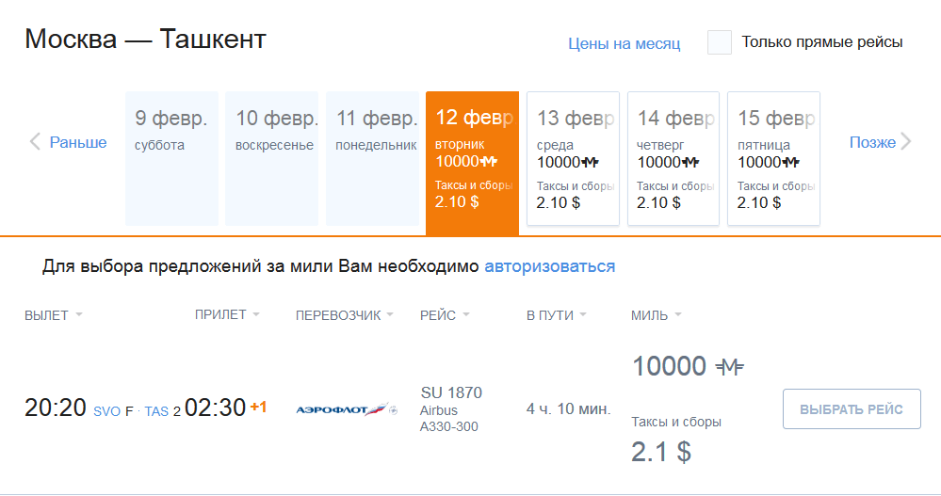Open the Цены на месяц link
941x496 pixels.
click(x=625, y=44)
